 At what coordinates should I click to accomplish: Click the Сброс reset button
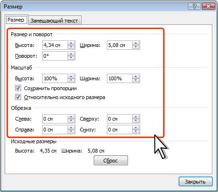[111, 161]
